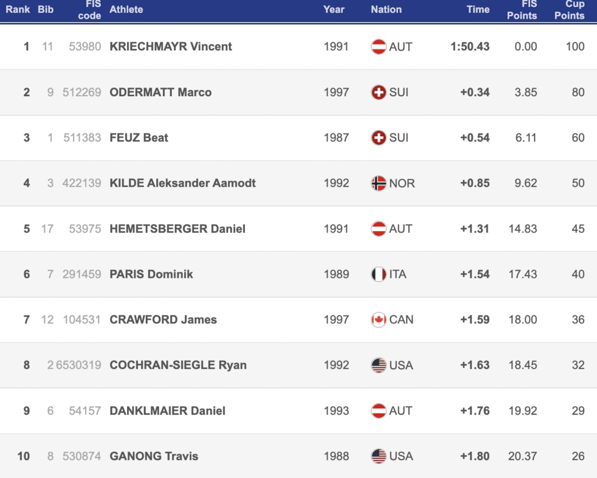Click the USA flag in Cochran-Siegle's row

[378, 365]
